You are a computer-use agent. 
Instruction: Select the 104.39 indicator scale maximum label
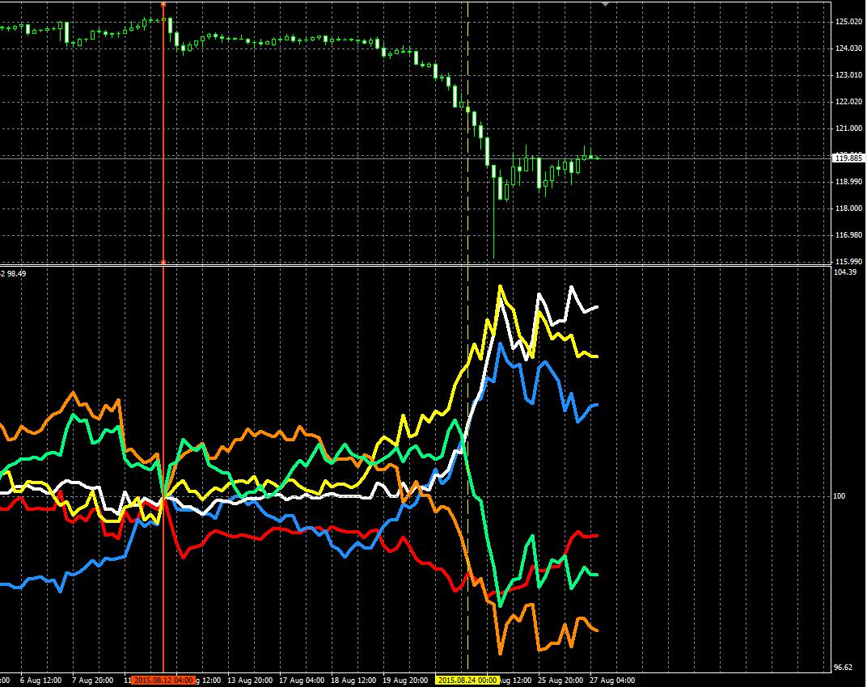pyautogui.click(x=844, y=272)
